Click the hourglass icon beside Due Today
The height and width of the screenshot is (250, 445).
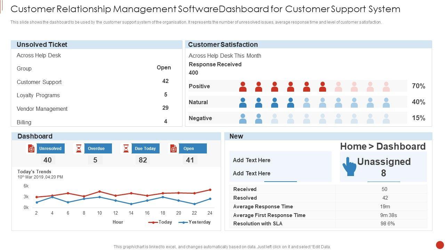click(x=126, y=149)
